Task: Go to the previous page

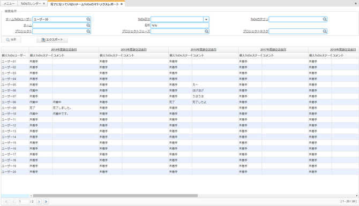Action: point(13,201)
